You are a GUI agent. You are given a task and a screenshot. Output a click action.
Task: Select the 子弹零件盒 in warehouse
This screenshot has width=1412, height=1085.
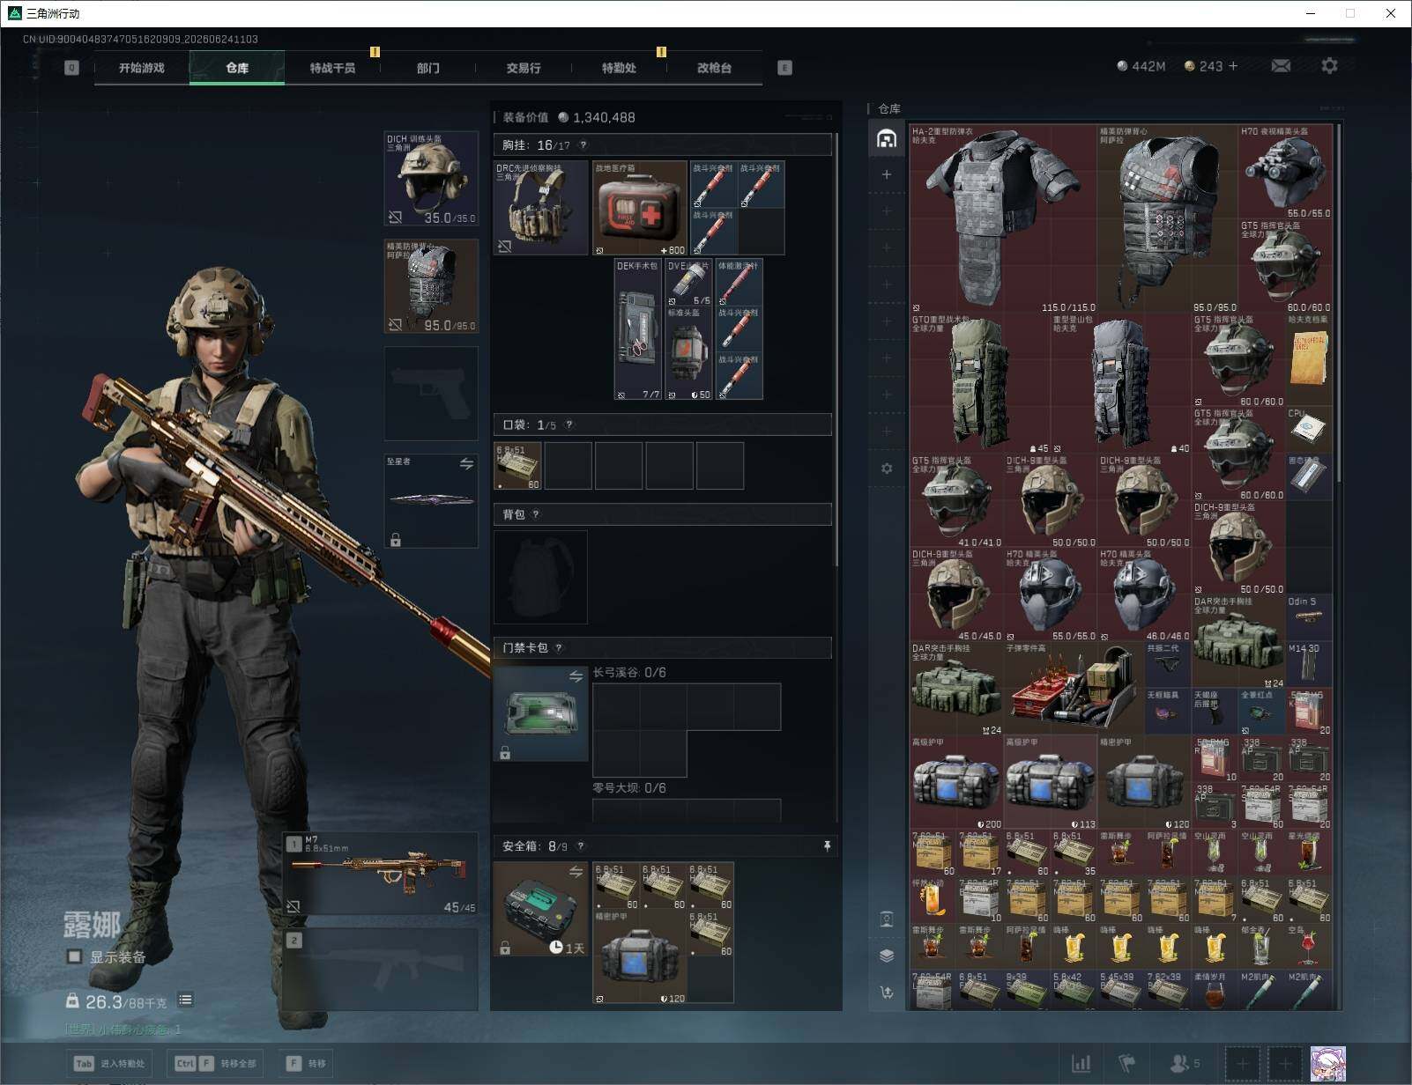click(1074, 689)
